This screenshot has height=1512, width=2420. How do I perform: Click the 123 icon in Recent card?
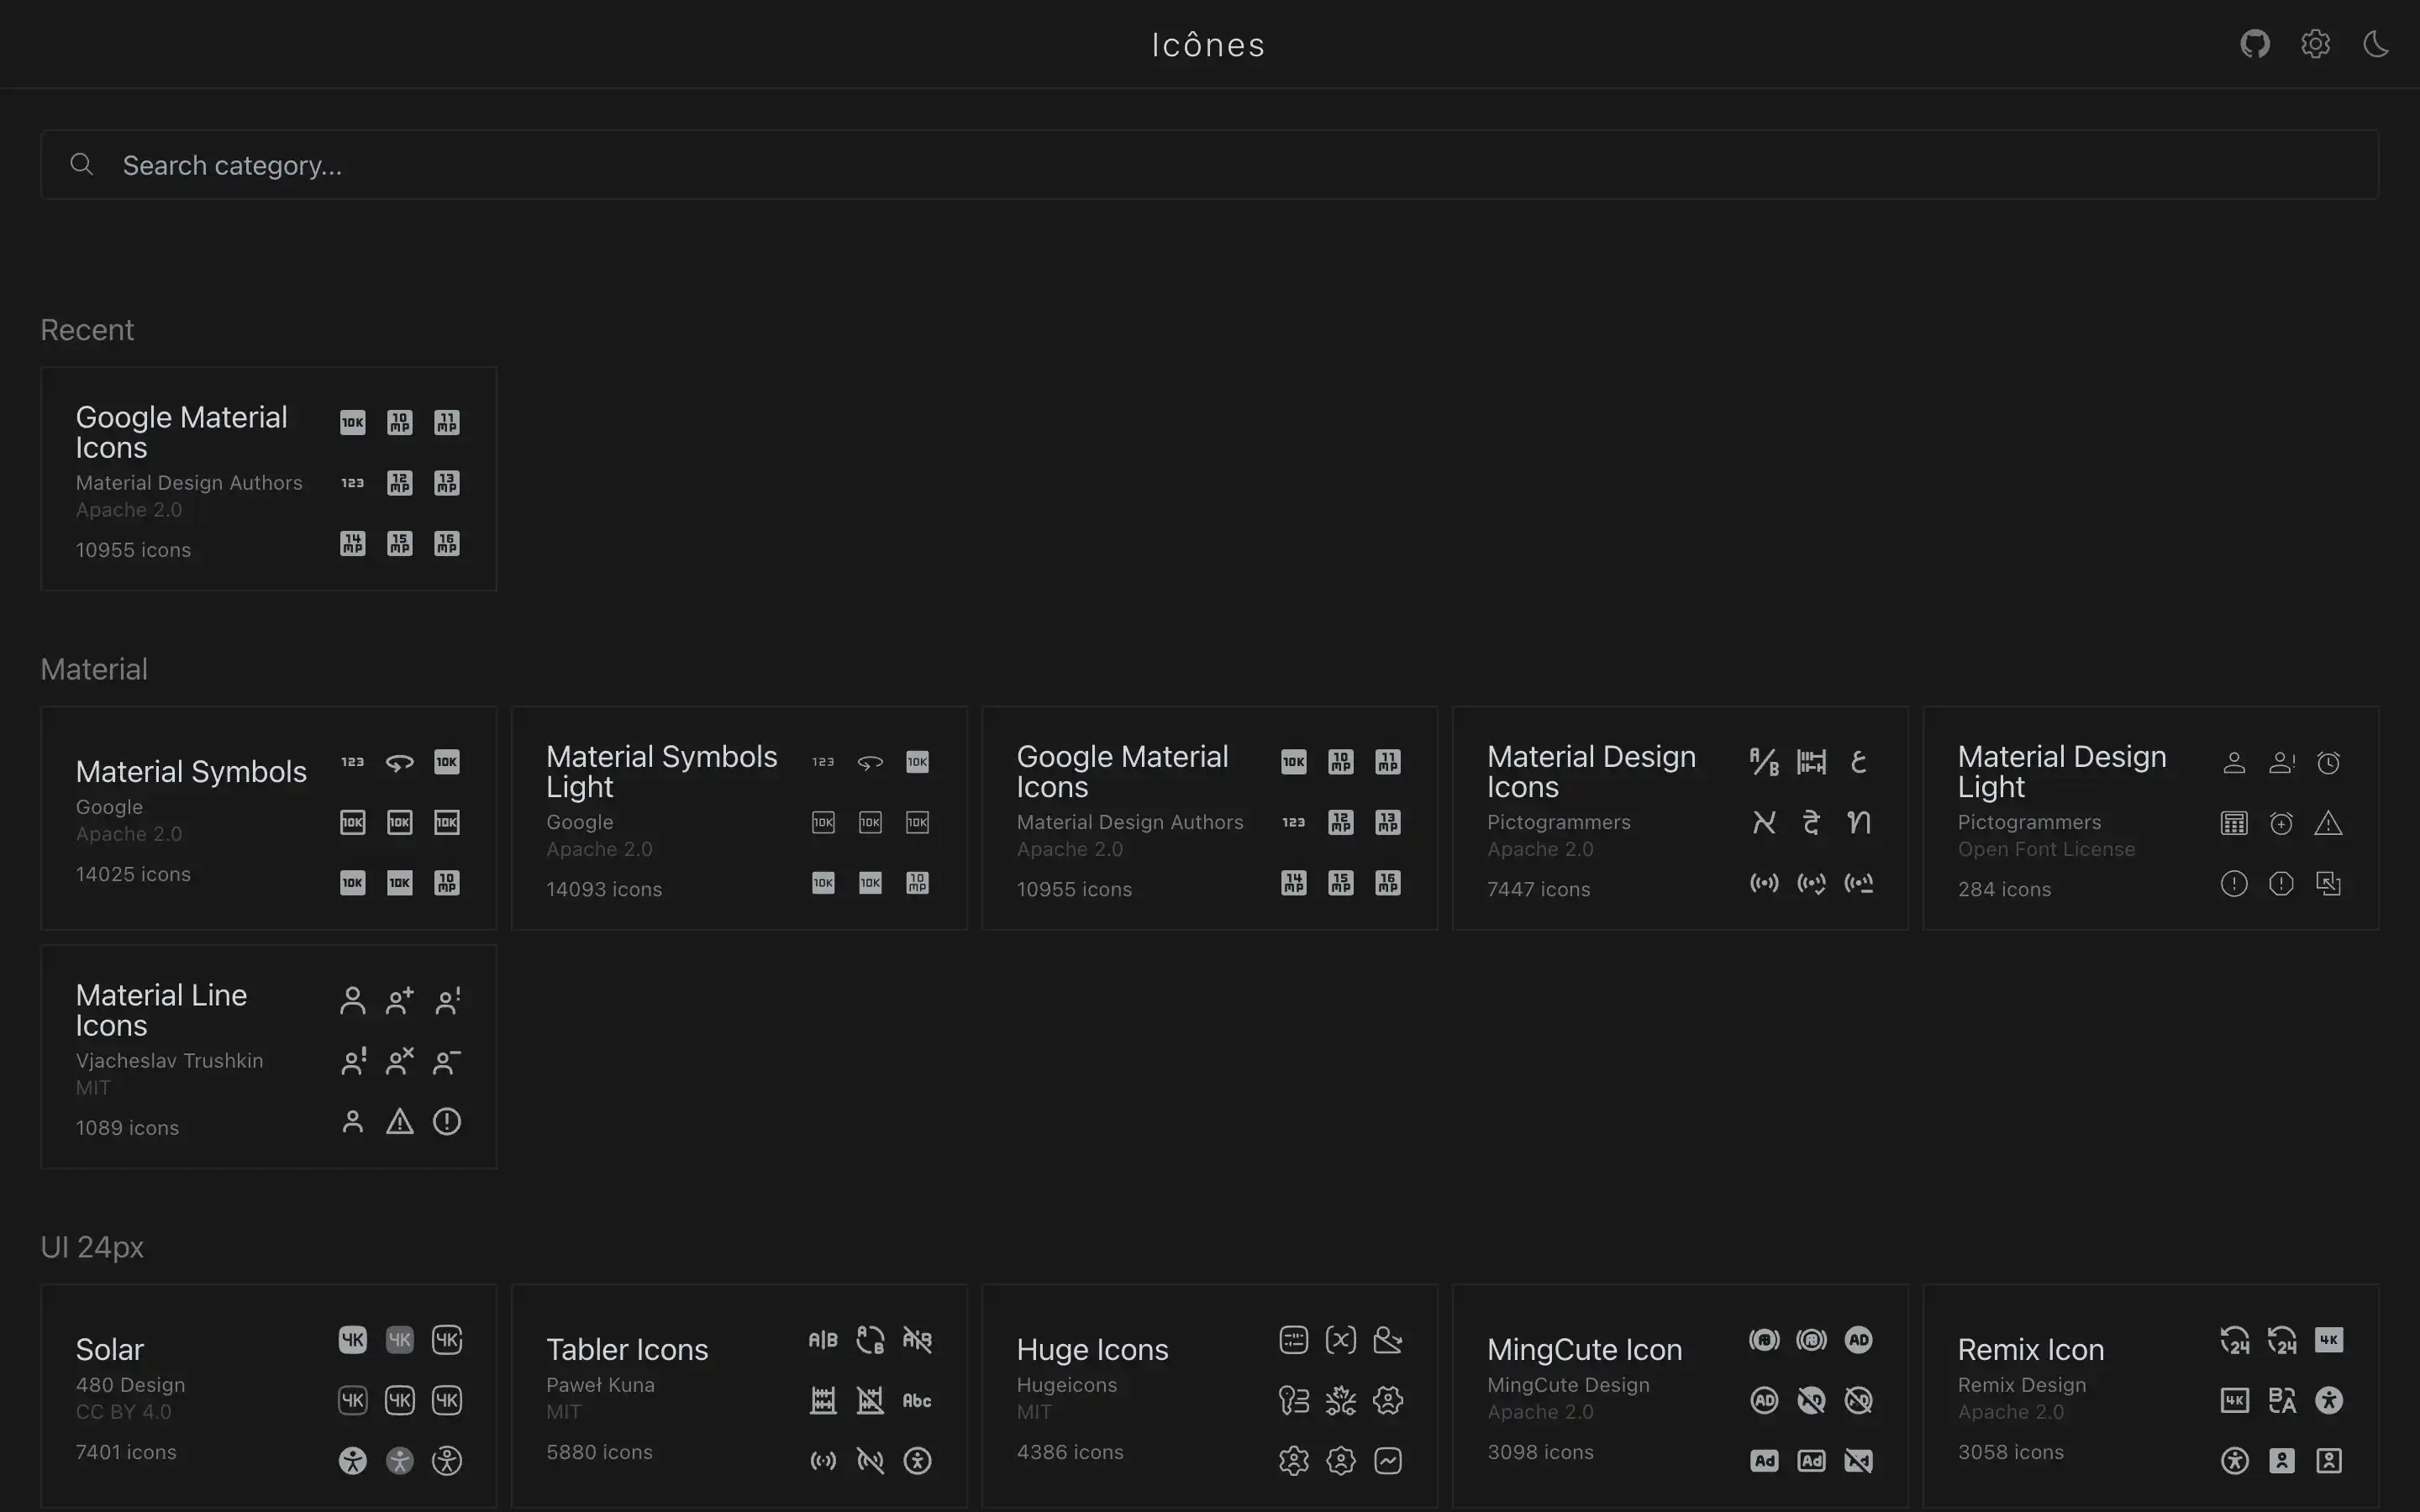[352, 483]
